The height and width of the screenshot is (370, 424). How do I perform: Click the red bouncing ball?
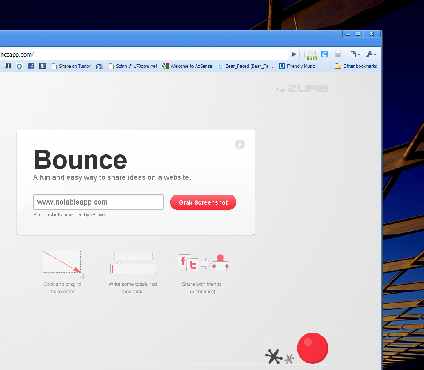(312, 348)
